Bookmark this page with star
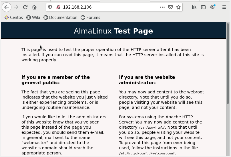Screen dimensions: 231x157 click(178, 7)
